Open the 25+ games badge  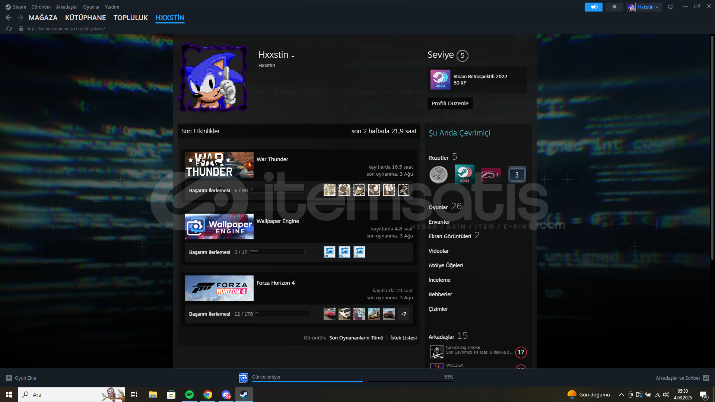490,175
